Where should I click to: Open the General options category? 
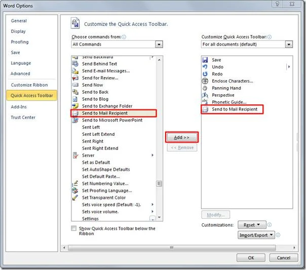(x=19, y=21)
